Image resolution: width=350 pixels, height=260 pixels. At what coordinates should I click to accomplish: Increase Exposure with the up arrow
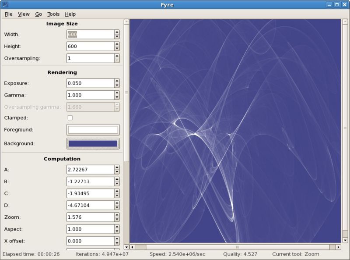(117, 81)
